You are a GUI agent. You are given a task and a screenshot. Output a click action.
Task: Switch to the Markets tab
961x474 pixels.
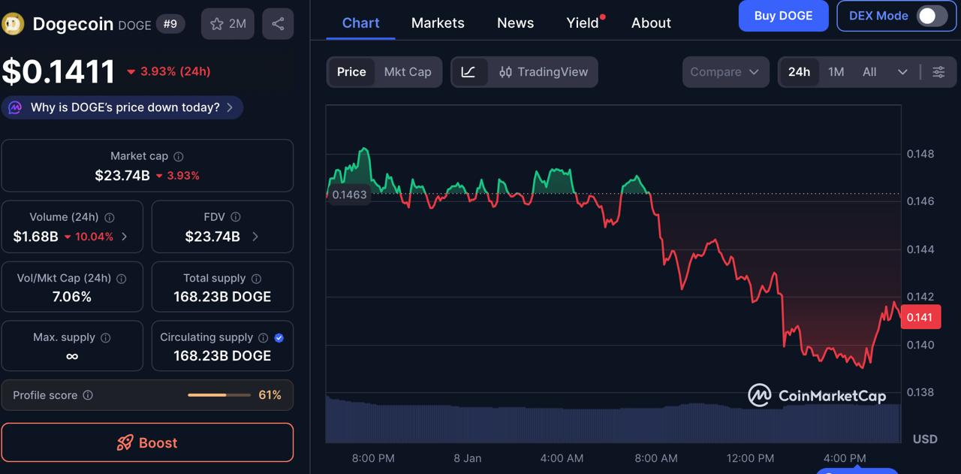[x=438, y=23]
